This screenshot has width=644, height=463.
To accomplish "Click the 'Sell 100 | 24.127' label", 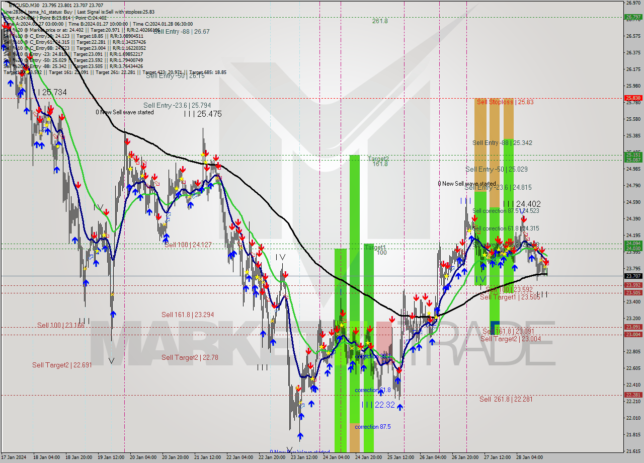I will [x=188, y=245].
